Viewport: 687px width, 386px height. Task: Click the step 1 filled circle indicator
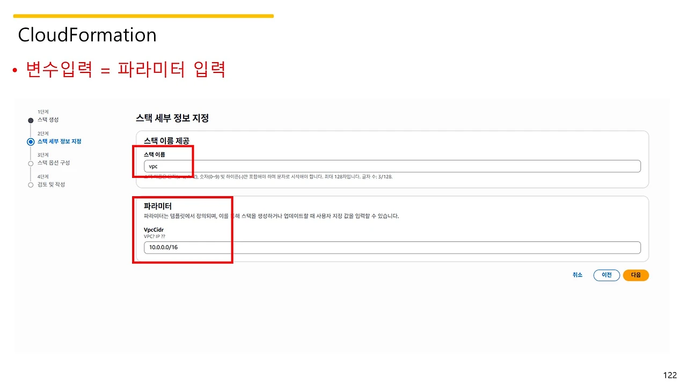(31, 120)
